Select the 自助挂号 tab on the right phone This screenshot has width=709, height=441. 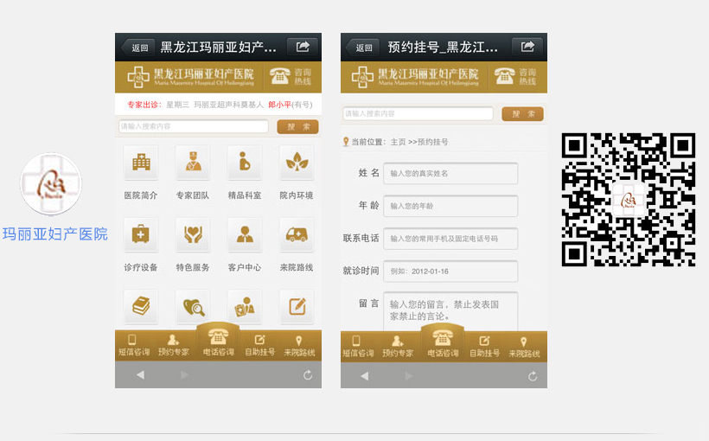click(x=485, y=346)
